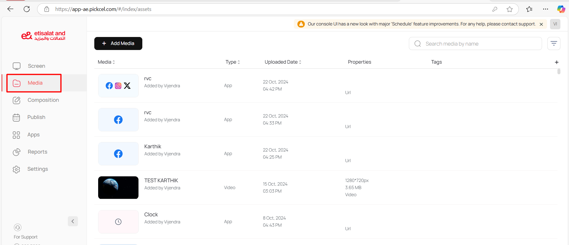Open the VI user avatar
The height and width of the screenshot is (245, 569).
(555, 24)
